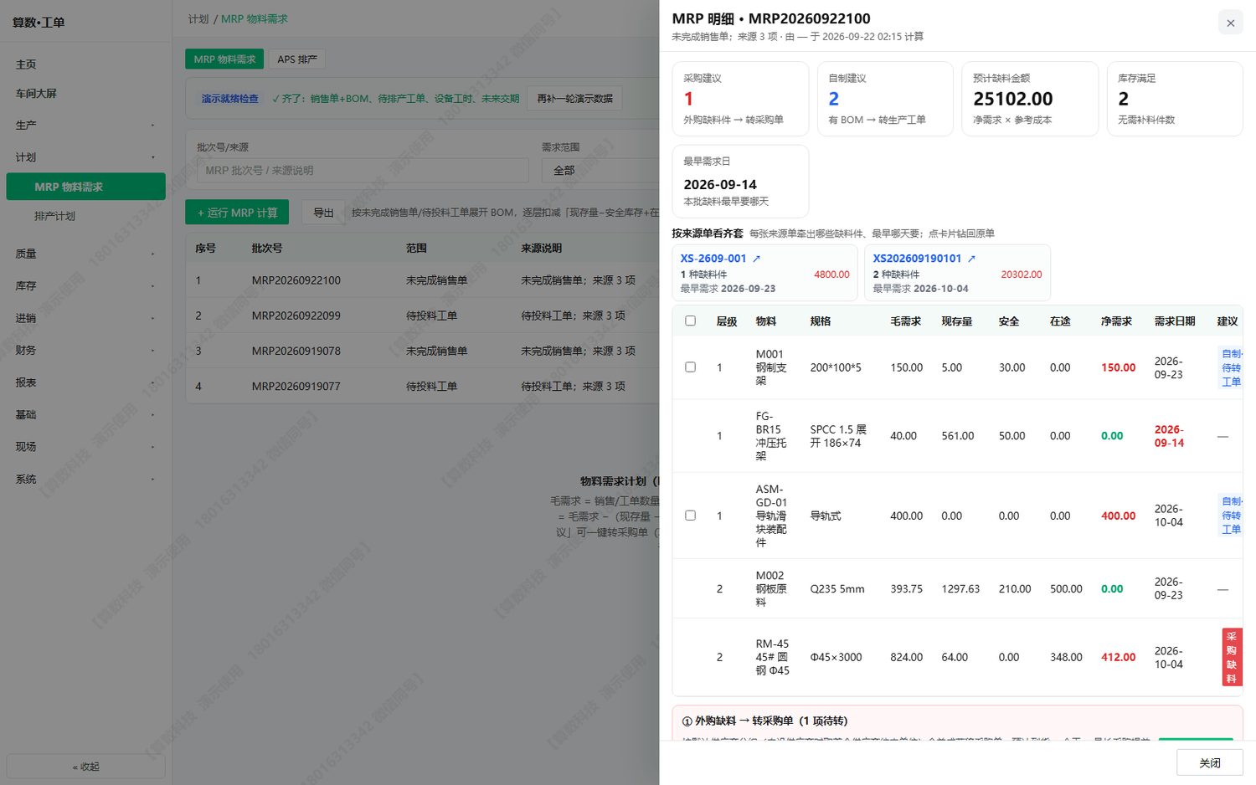Expand the 财务 sidebar menu arrow

tap(152, 351)
